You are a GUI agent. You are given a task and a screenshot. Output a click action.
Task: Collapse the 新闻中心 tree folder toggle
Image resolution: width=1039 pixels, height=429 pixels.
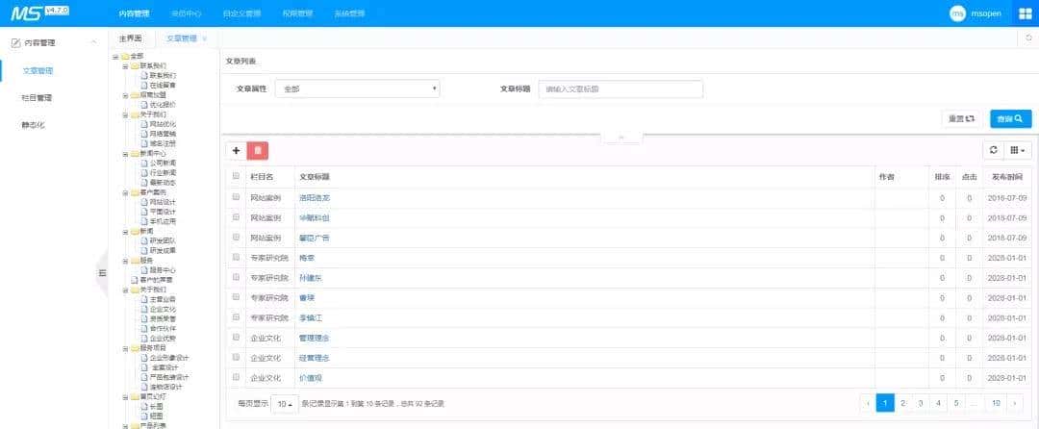124,153
